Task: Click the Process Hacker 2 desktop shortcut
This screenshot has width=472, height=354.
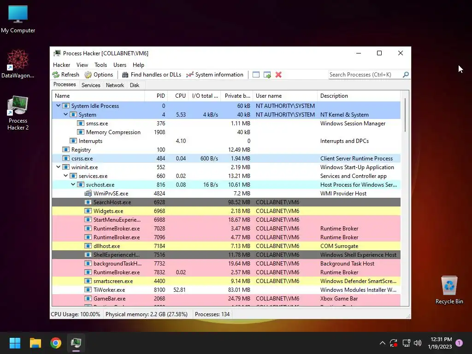Action: 18,113
